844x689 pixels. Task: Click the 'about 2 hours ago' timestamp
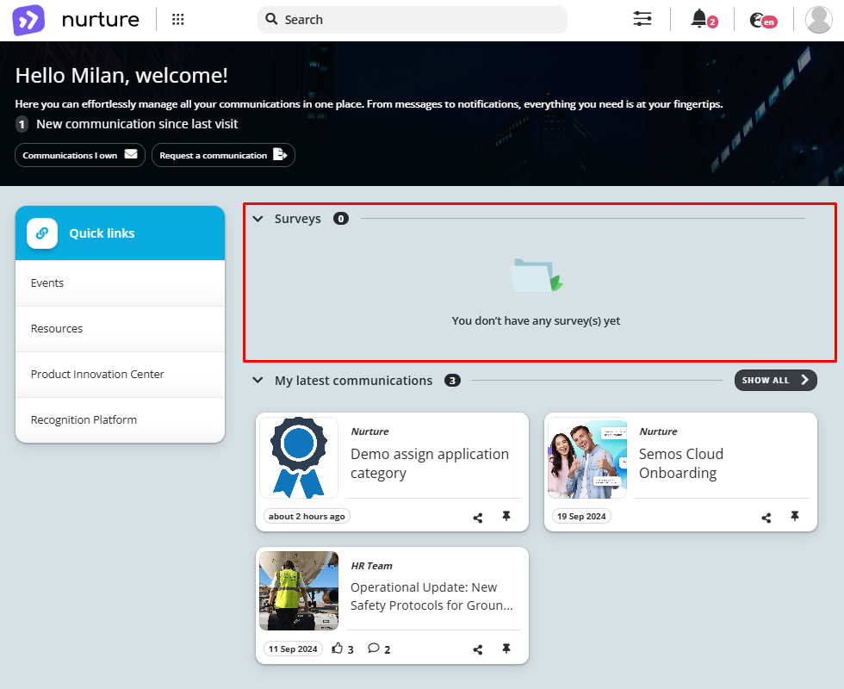coord(307,516)
